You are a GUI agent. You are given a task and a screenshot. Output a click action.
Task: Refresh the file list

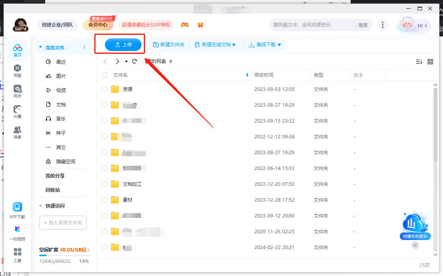tap(134, 61)
